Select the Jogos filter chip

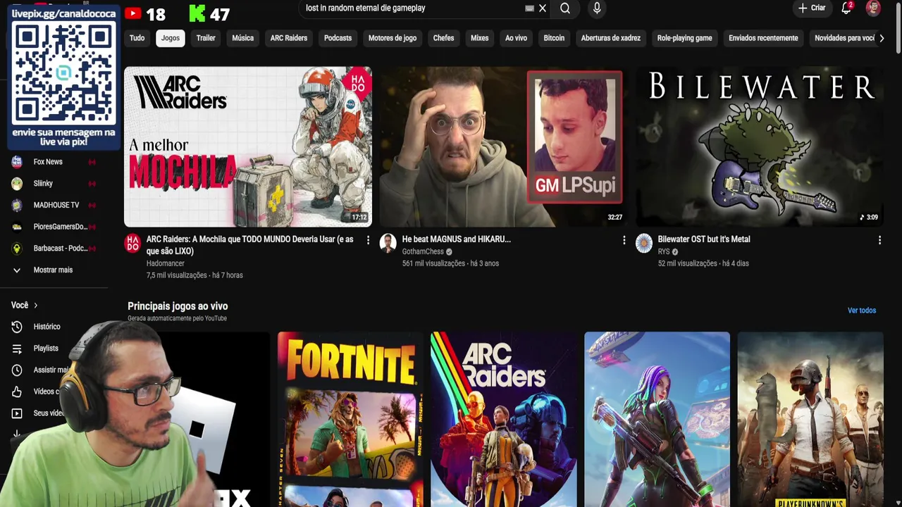[171, 38]
